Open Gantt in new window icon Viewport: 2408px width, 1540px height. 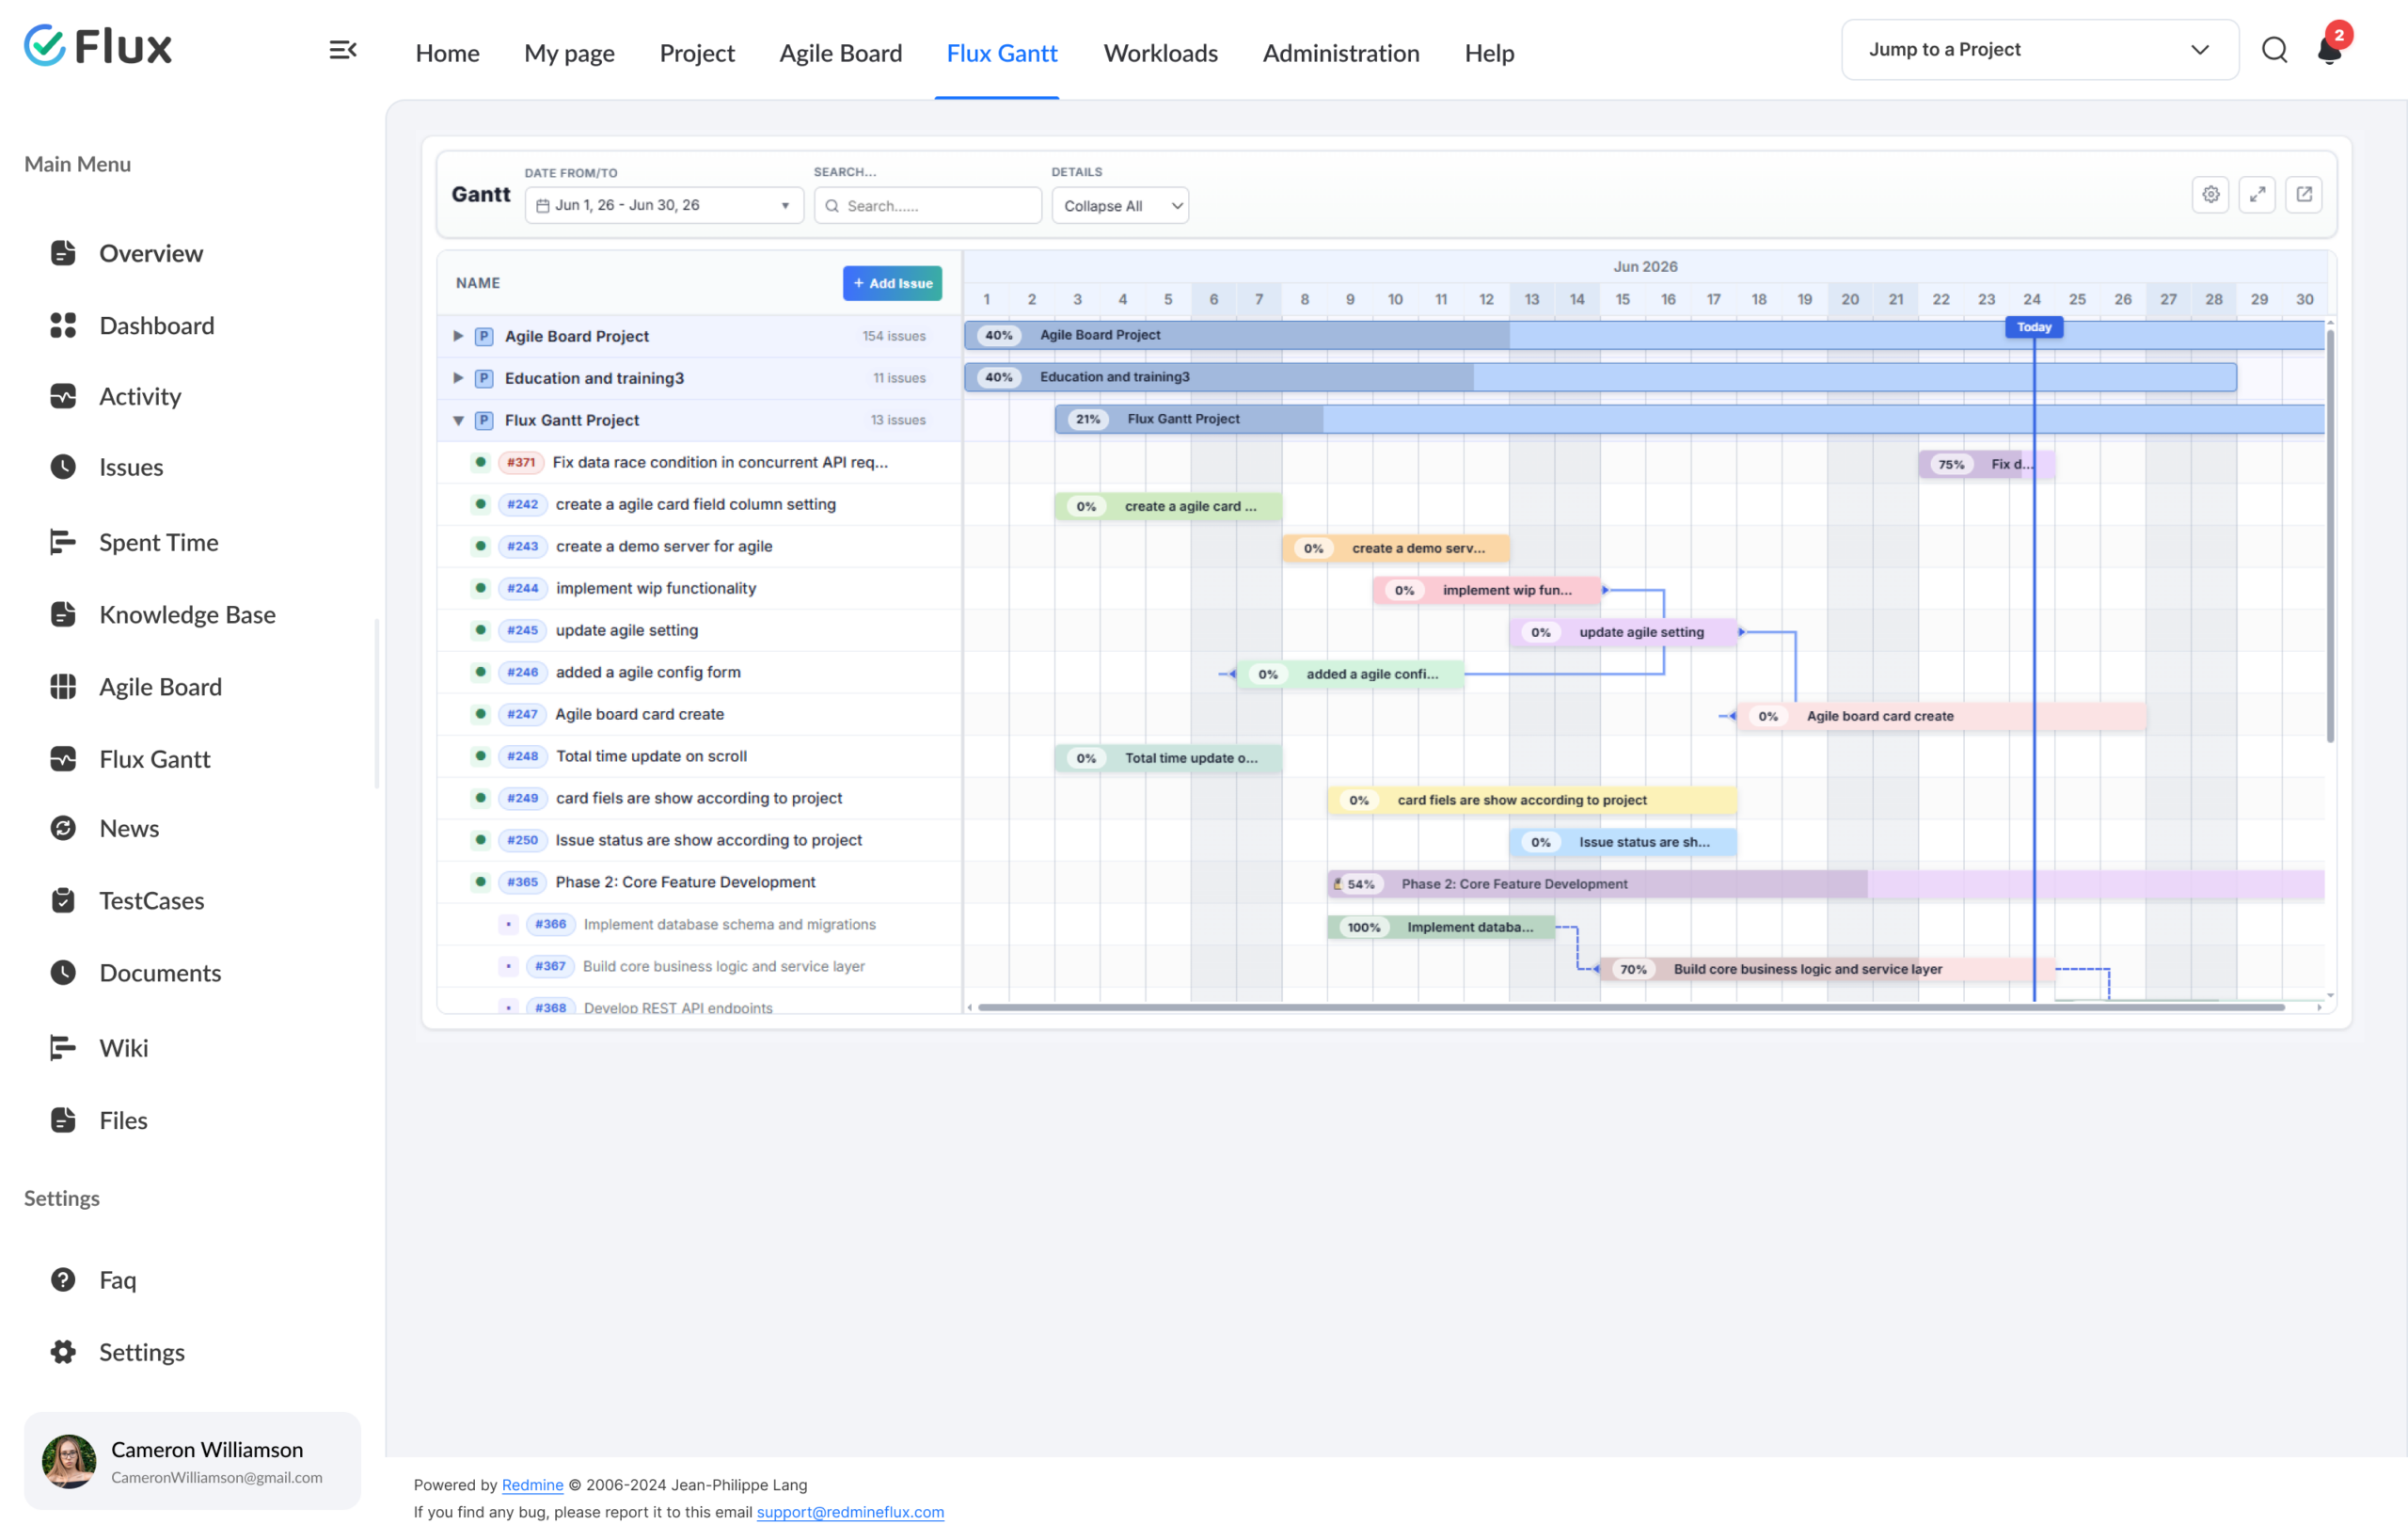2304,195
